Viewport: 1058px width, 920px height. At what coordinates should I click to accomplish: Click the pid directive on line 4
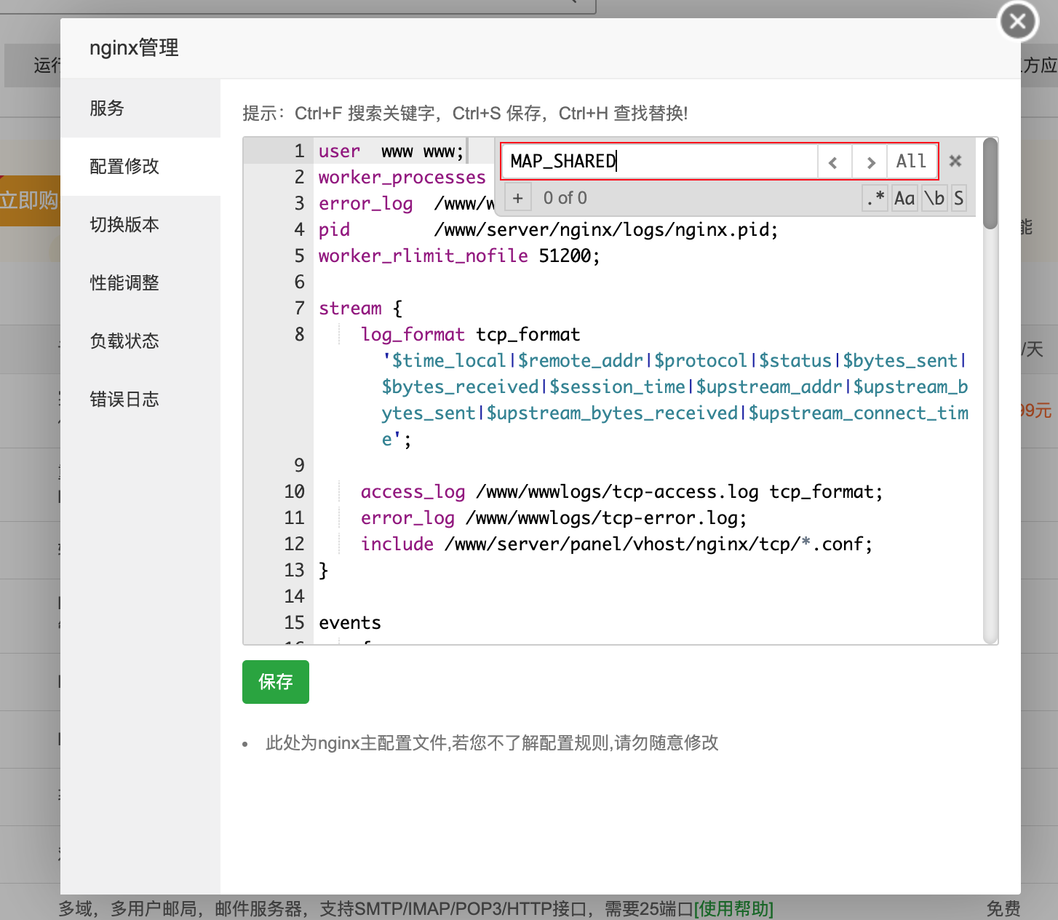click(x=549, y=230)
